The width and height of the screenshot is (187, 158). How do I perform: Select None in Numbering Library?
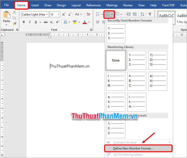(x=116, y=60)
